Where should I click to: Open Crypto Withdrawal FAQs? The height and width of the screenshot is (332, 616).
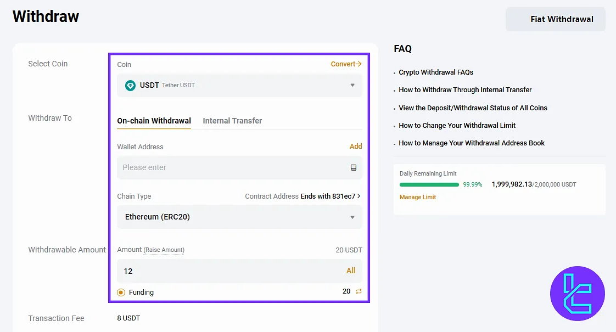click(436, 72)
